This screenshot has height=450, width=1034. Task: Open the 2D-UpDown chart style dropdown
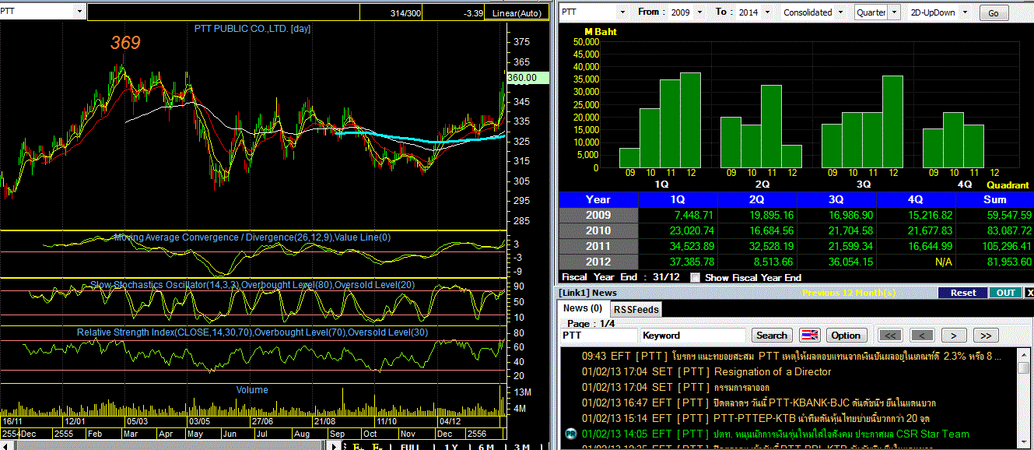pyautogui.click(x=966, y=12)
